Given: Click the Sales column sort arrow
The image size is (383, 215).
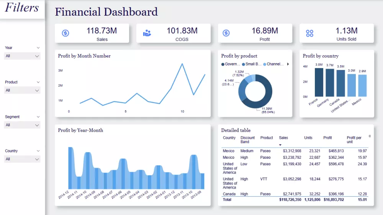Looking at the screenshot, I should (x=280, y=145).
